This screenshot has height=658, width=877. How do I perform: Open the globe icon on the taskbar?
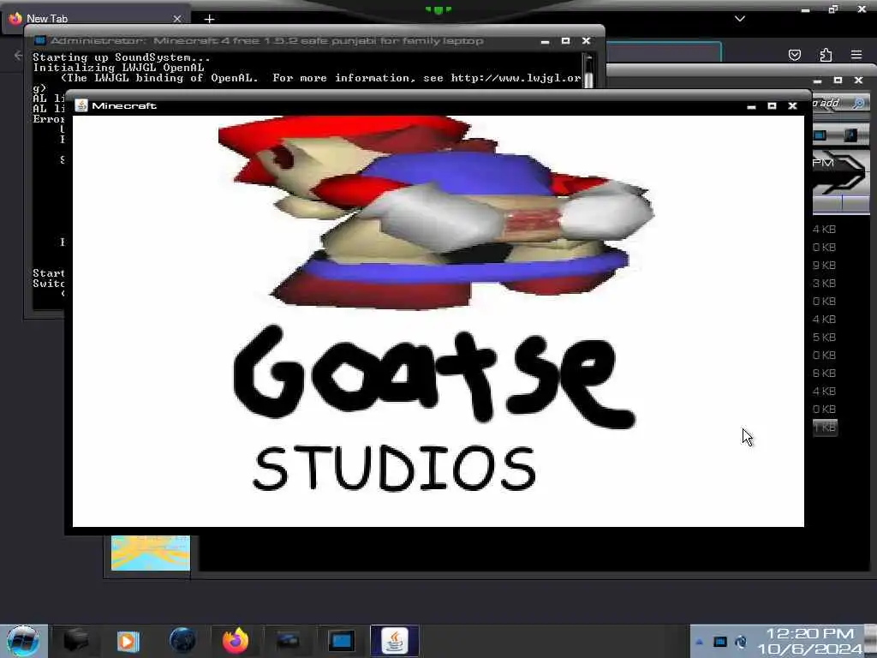(x=182, y=641)
